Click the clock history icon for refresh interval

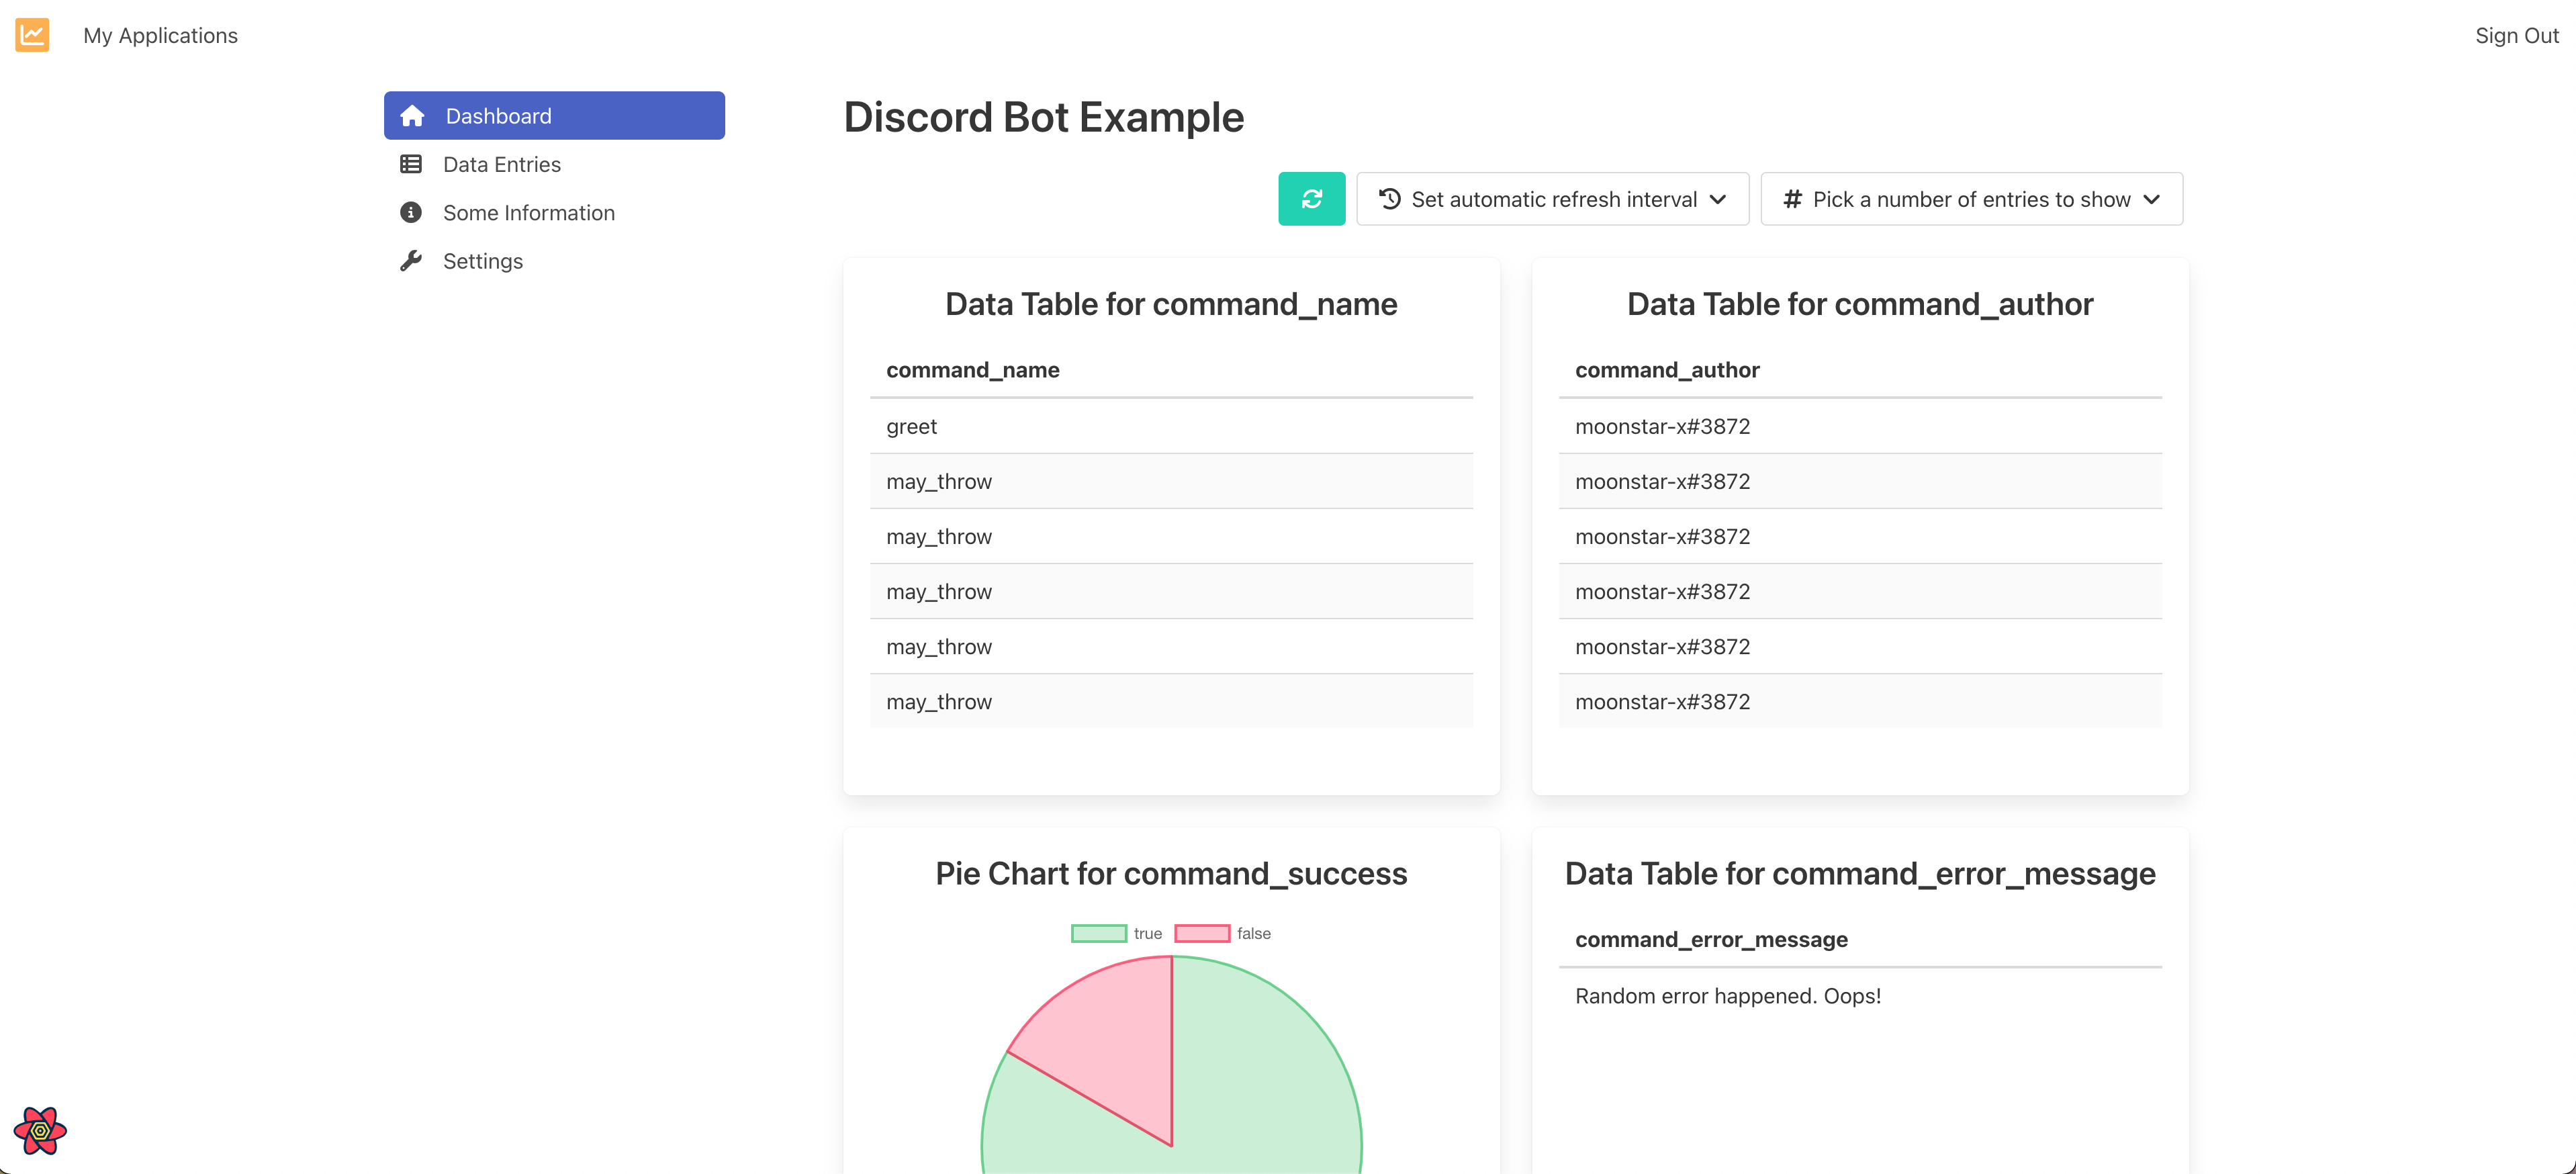[x=1390, y=199]
